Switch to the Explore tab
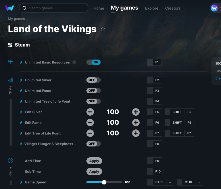 (152, 8)
